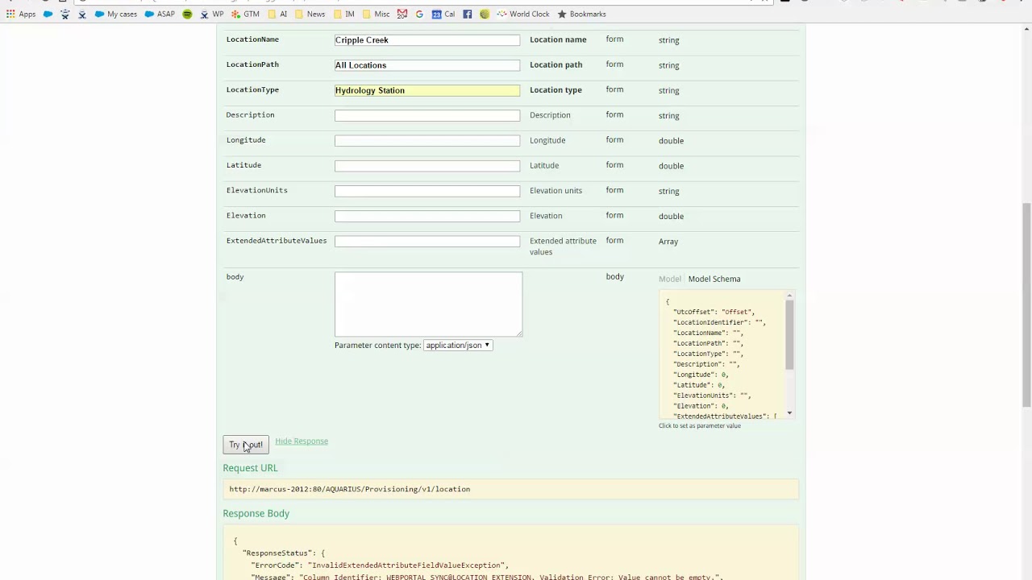The image size is (1032, 580).
Task: Click the Try it out! button
Action: pos(246,445)
